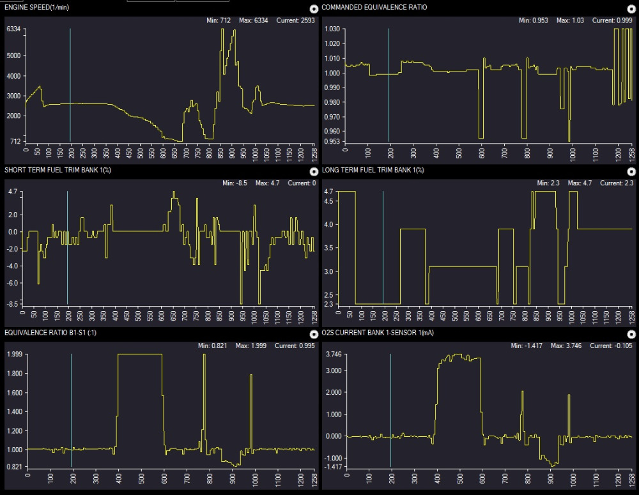Select cyan cursor line in Commanded Equivalence Ratio chart
The width and height of the screenshot is (639, 495).
pyautogui.click(x=389, y=83)
